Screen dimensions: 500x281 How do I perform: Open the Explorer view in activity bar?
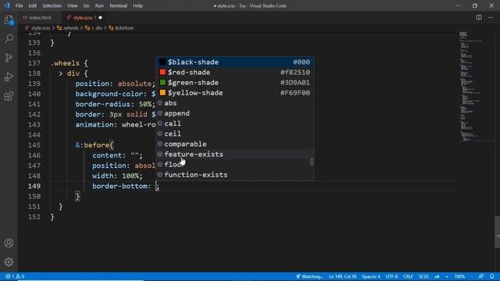coord(9,20)
